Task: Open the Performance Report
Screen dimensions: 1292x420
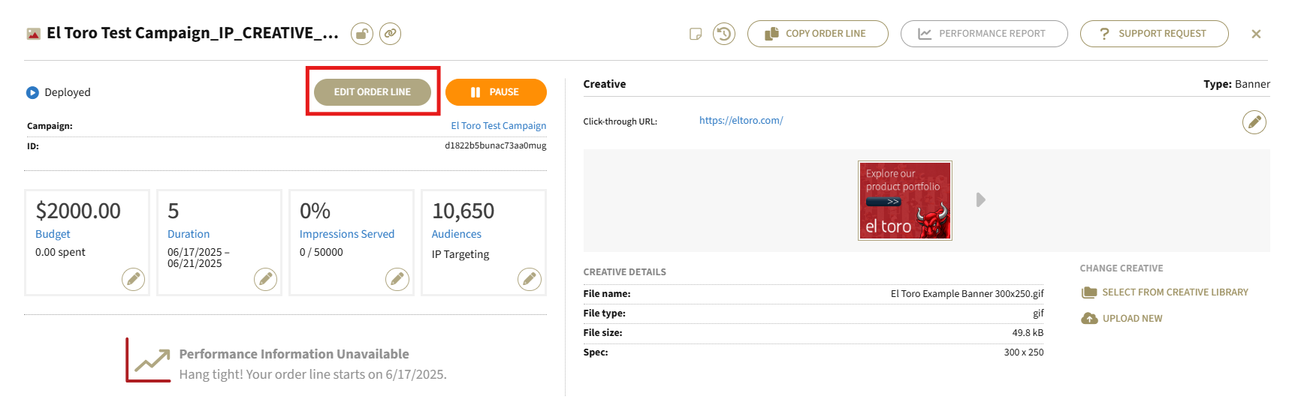Action: 984,34
